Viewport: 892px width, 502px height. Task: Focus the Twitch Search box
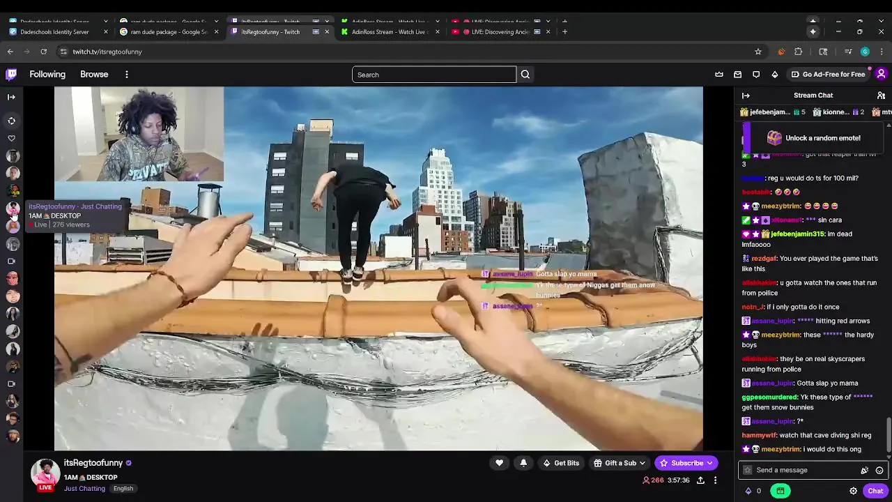pos(434,75)
